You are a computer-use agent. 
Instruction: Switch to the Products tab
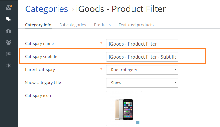coord(102,25)
